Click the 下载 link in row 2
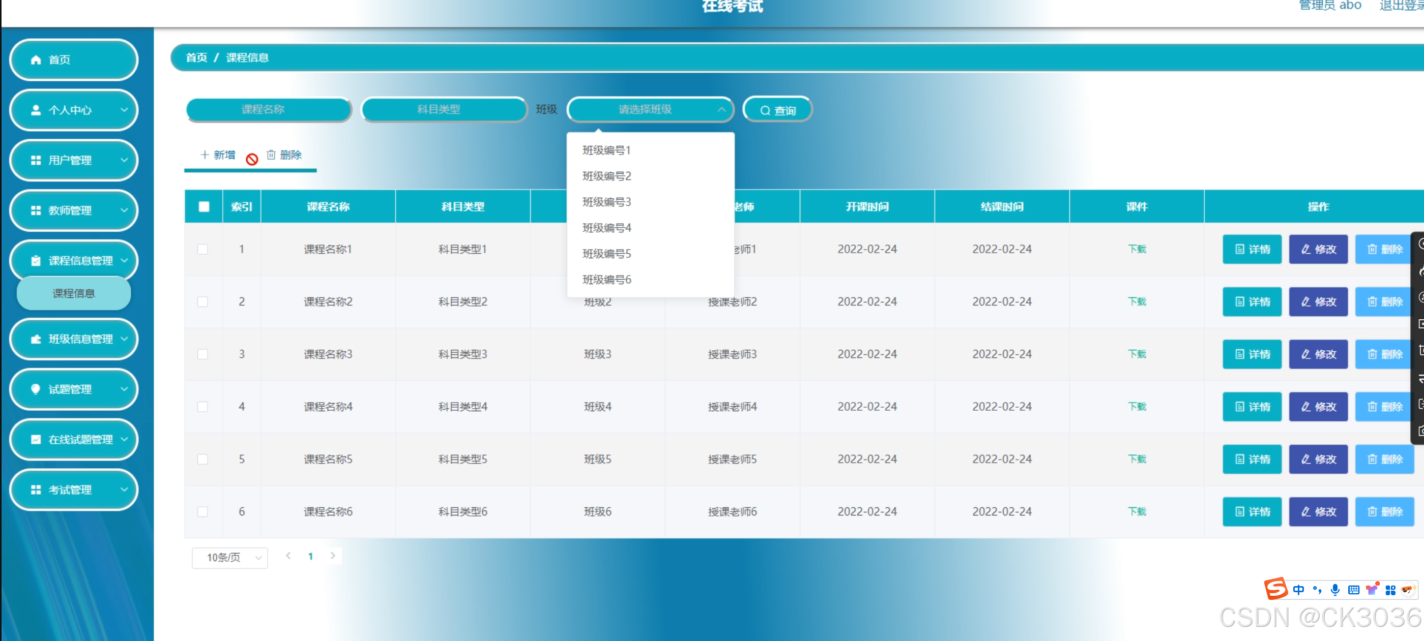This screenshot has width=1424, height=641. pyautogui.click(x=1137, y=301)
